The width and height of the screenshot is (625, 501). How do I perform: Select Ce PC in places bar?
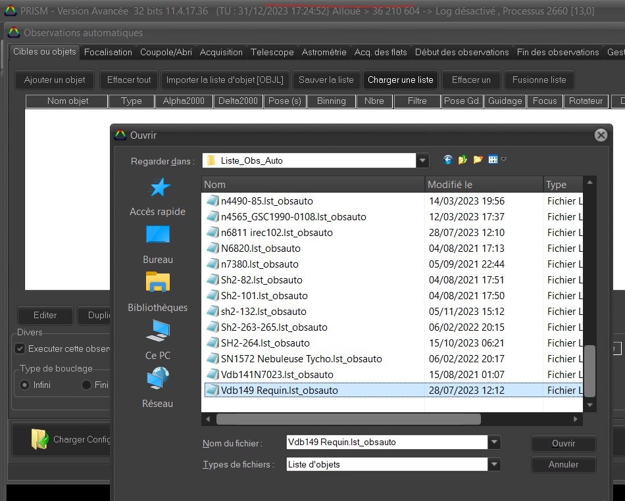pos(157,340)
